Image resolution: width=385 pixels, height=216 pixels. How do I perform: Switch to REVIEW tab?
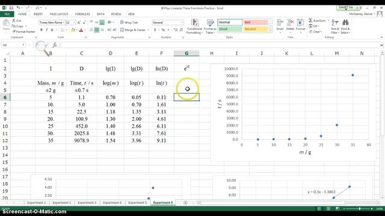coord(116,14)
